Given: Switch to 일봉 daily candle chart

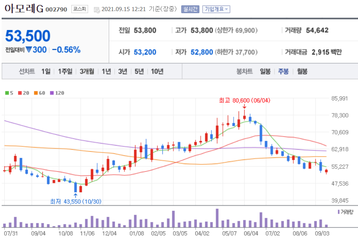Looking at the screenshot, I should 265,72.
